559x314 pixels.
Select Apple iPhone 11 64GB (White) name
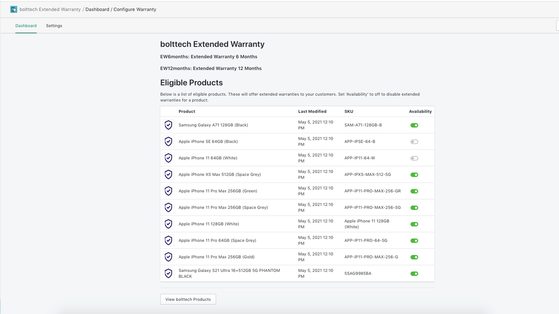pyautogui.click(x=208, y=158)
